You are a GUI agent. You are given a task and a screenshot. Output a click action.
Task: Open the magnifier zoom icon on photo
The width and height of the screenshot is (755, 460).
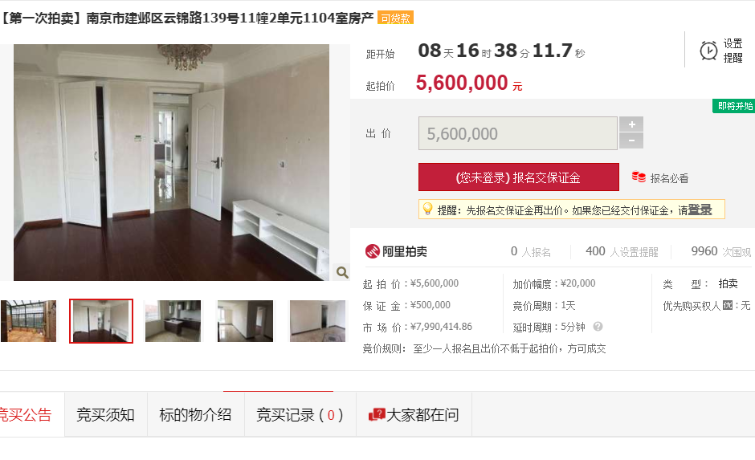click(x=342, y=272)
